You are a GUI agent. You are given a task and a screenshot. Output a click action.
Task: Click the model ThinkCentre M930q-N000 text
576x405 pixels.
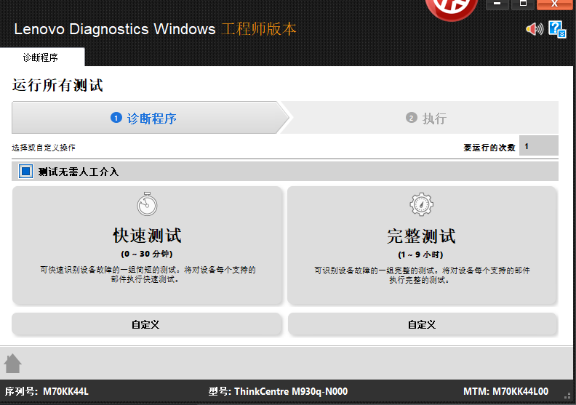click(291, 391)
